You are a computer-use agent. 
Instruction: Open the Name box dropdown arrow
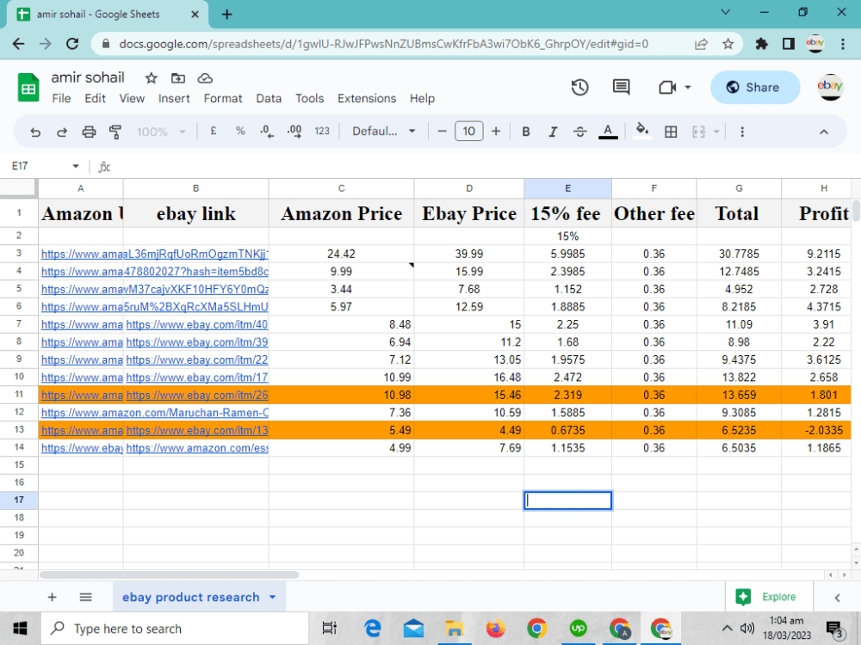point(76,166)
